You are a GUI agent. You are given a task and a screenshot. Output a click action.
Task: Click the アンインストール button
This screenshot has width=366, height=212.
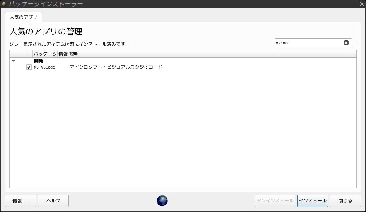pos(275,201)
